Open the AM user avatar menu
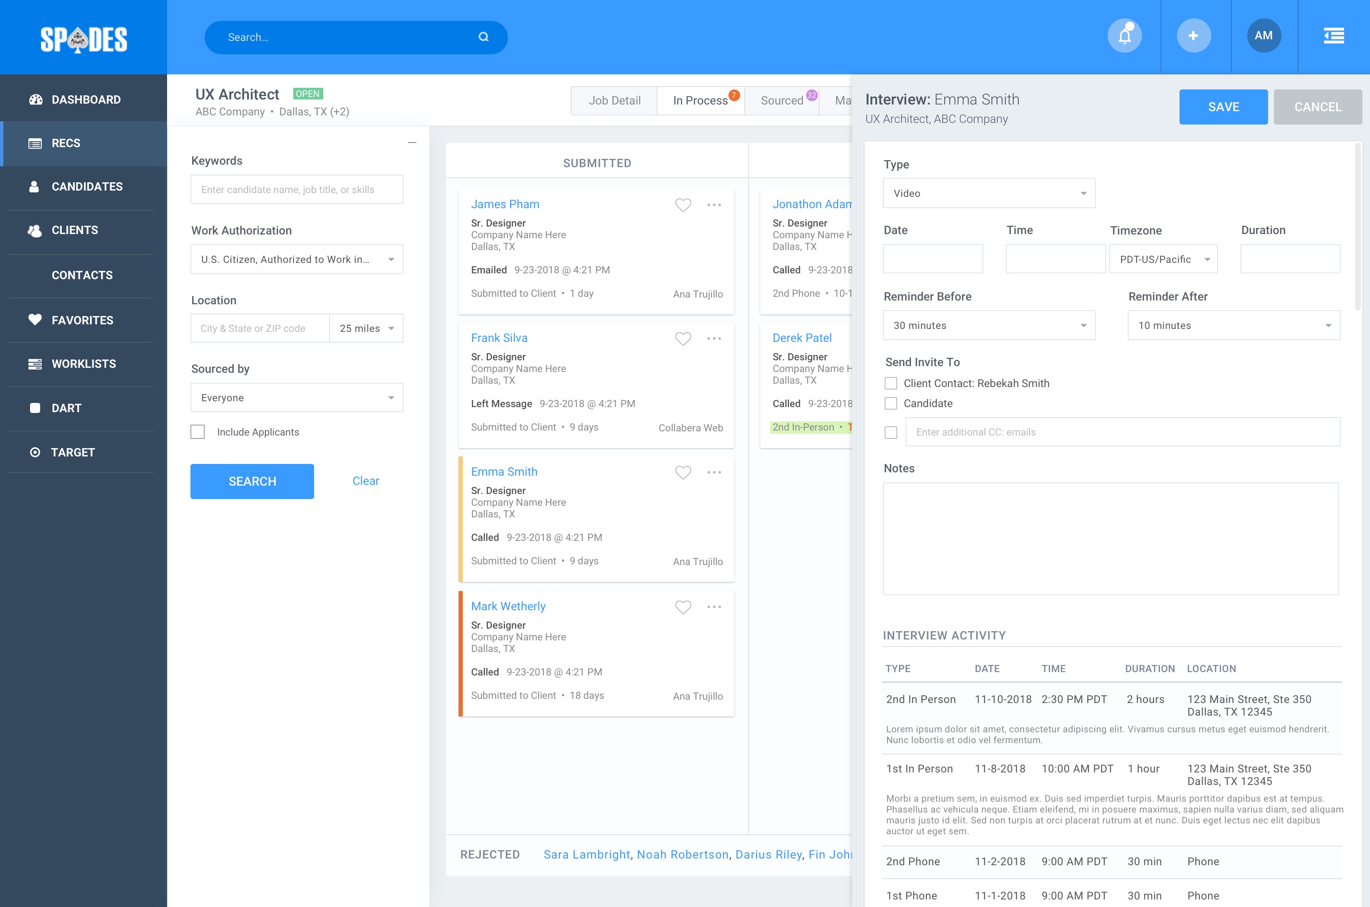This screenshot has width=1370, height=907. (x=1263, y=36)
